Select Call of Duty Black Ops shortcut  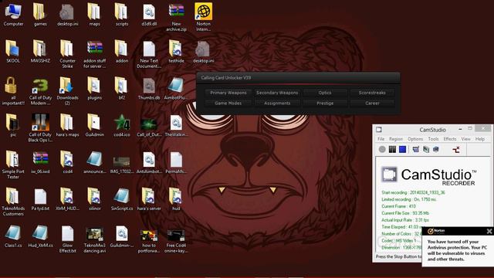click(x=40, y=128)
